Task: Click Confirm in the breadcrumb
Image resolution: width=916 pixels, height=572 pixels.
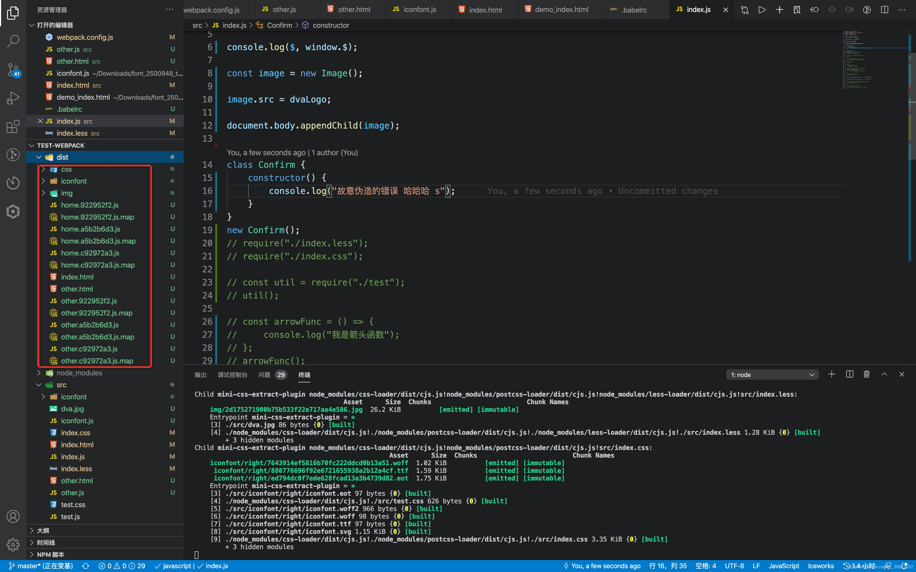Action: pos(279,25)
